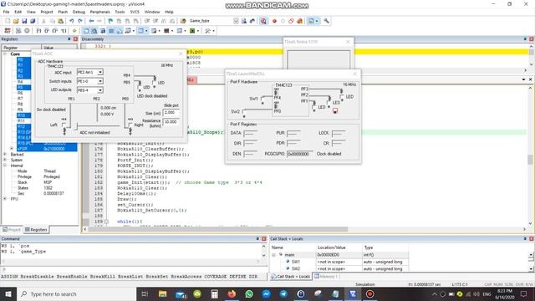Click the Show Next Statement arrow icon

click(74, 31)
